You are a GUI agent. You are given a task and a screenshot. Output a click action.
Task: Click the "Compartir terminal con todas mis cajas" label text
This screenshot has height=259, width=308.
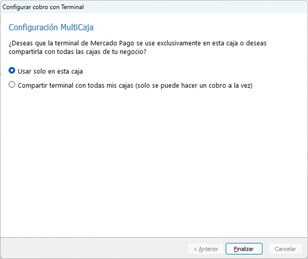pyautogui.click(x=75, y=85)
